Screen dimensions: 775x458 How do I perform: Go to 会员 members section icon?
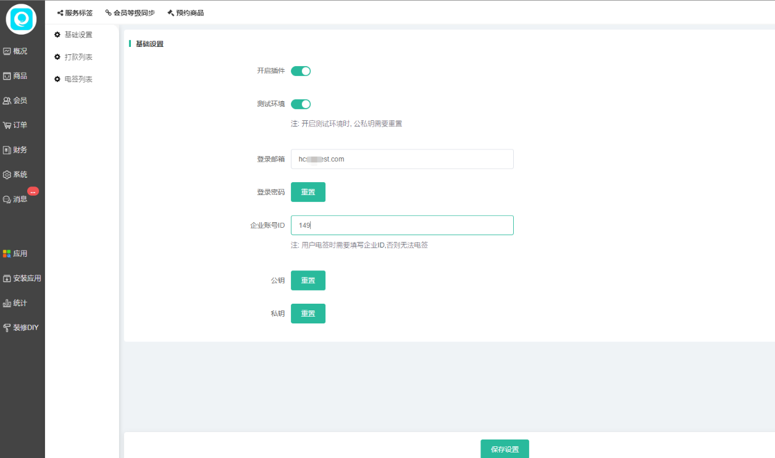click(7, 101)
